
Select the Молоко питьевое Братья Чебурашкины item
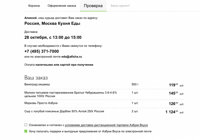click(x=70, y=94)
